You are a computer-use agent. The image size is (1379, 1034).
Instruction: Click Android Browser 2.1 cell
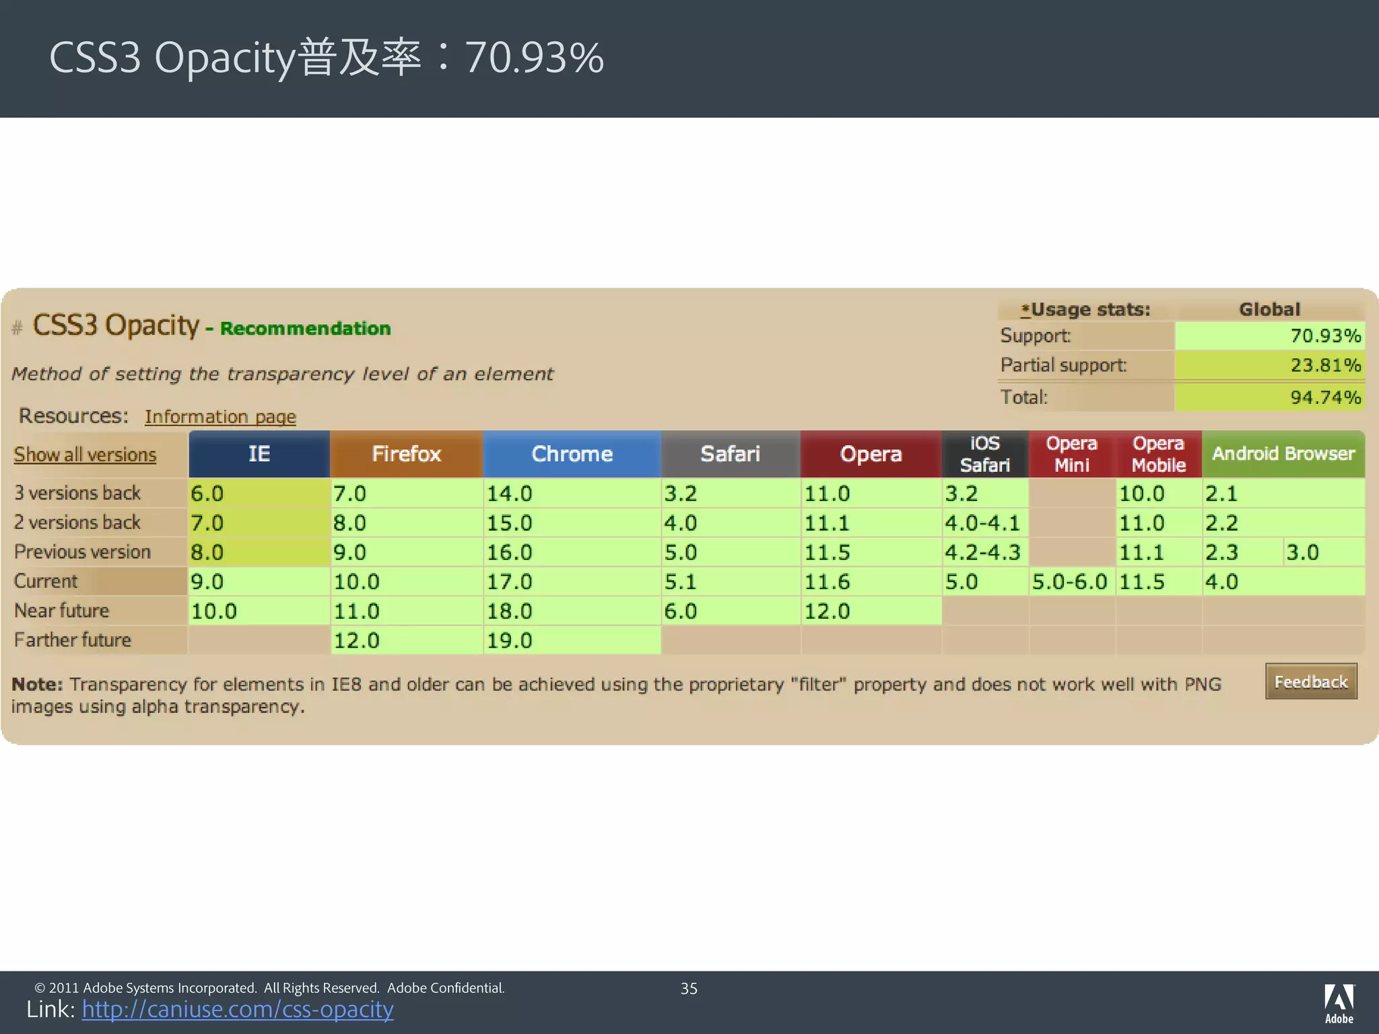(1283, 493)
